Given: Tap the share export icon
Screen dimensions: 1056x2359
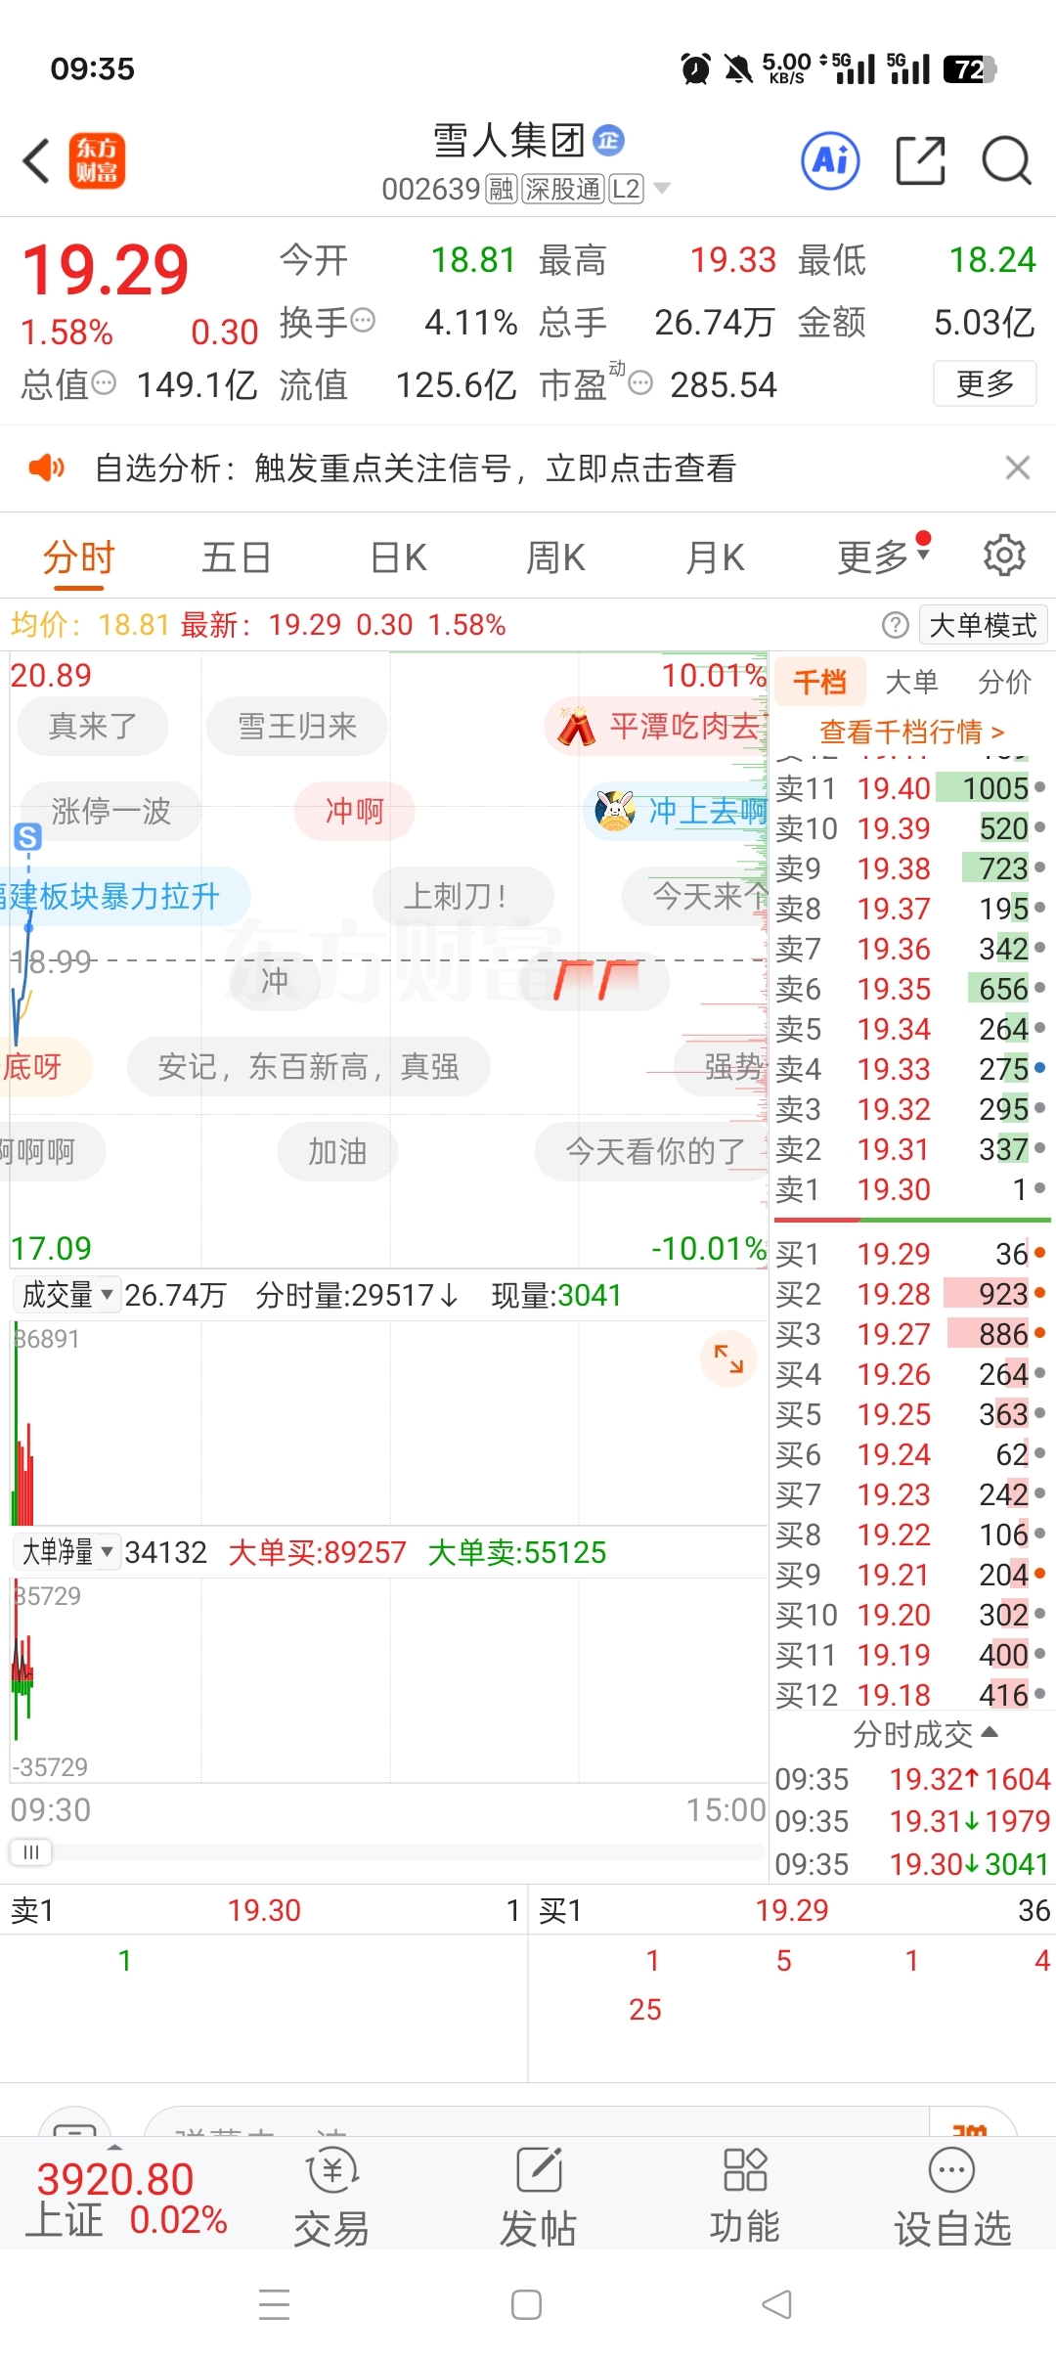Looking at the screenshot, I should 921,160.
